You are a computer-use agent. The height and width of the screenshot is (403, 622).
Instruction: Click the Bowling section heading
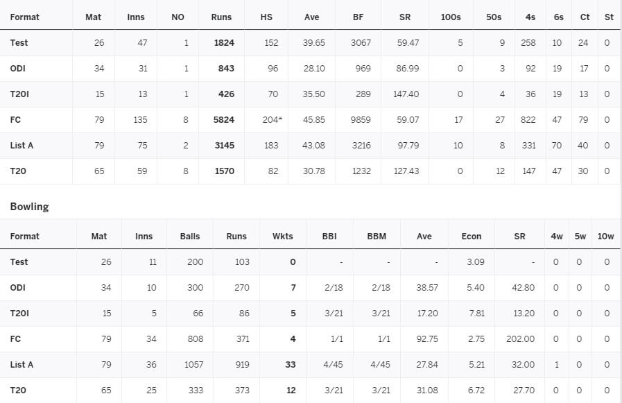(29, 207)
